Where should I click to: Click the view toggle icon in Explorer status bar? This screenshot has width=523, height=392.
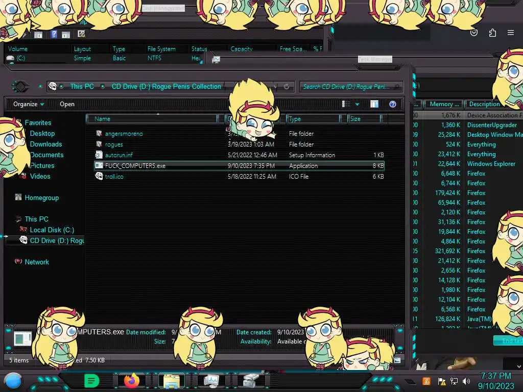397,360
